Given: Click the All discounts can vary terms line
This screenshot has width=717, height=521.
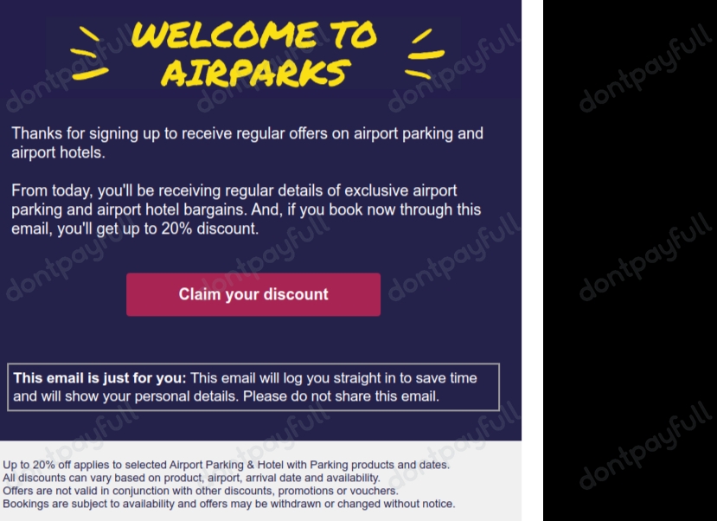Looking at the screenshot, I should (192, 478).
